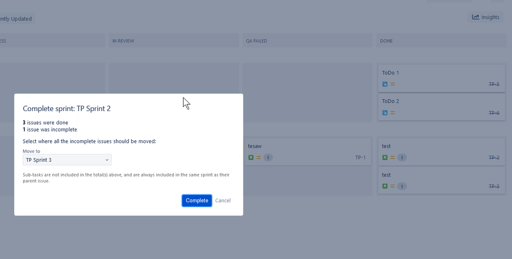Click the medium priority icon on ToDo 2 card
Viewport: 512px width, 259px height.
pyautogui.click(x=393, y=113)
